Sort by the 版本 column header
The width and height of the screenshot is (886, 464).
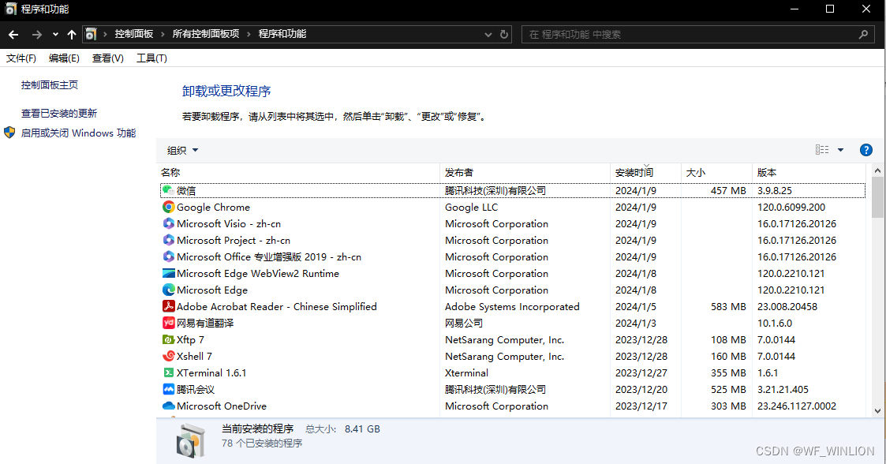pyautogui.click(x=809, y=172)
